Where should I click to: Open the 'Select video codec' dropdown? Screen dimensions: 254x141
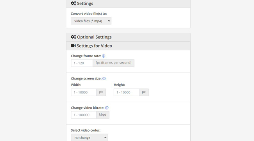point(89,137)
